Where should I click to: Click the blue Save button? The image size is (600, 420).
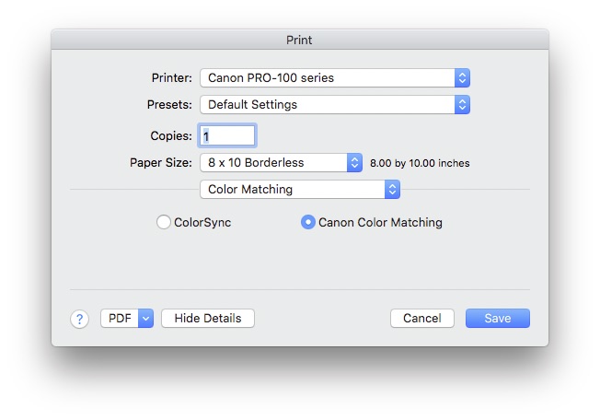[x=497, y=319]
